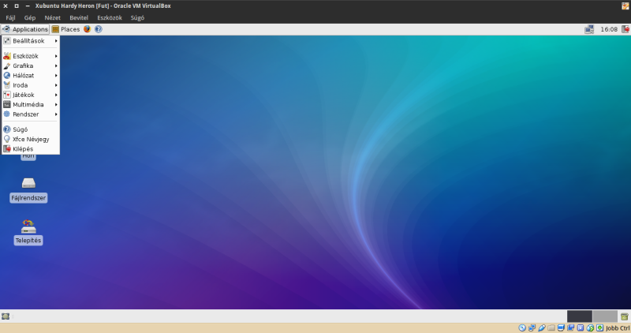The height and width of the screenshot is (333, 631).
Task: Click the Applications menu button
Action: pos(25,29)
